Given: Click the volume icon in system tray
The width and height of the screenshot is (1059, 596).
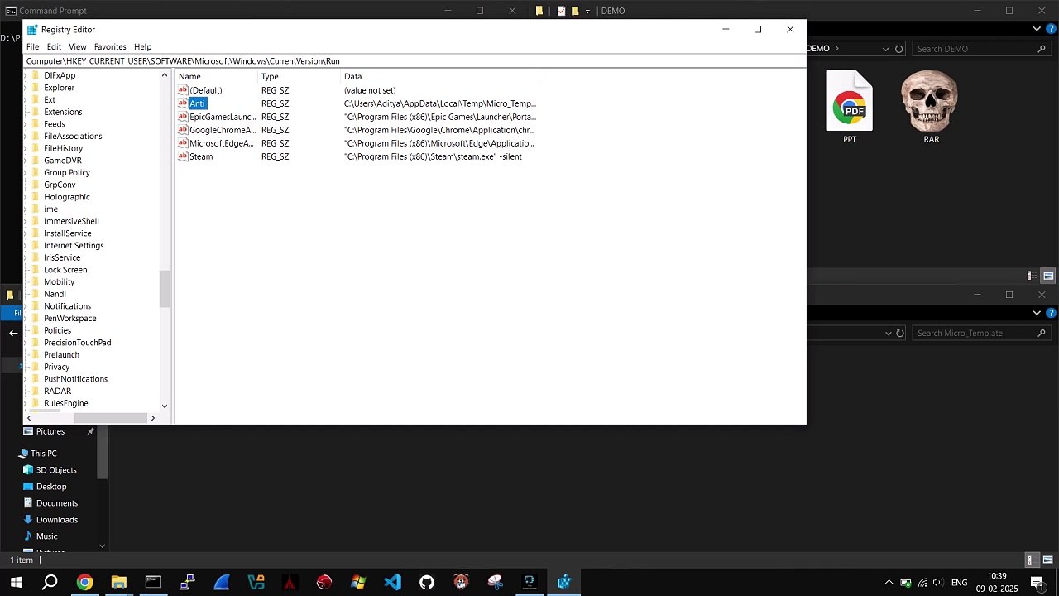Looking at the screenshot, I should point(938,583).
